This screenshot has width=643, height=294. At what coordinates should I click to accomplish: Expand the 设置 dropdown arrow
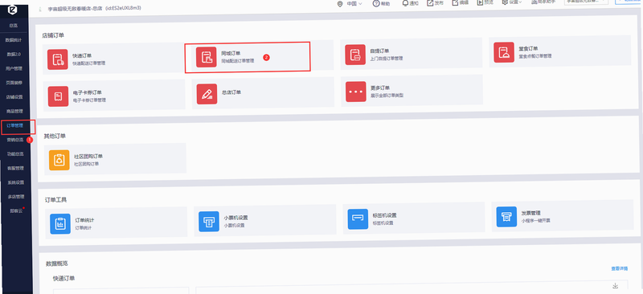click(x=520, y=2)
